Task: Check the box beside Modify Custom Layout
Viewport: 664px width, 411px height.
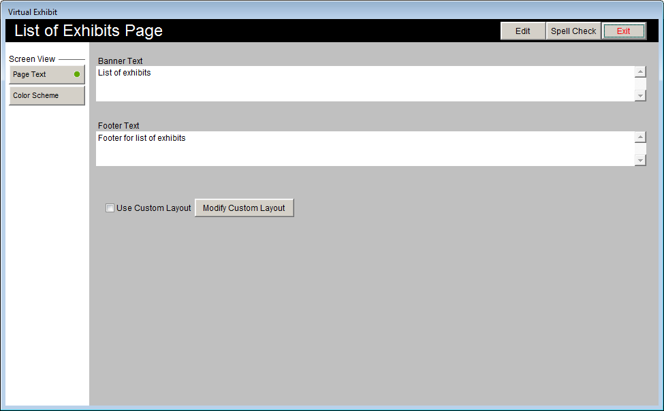Action: [x=110, y=208]
